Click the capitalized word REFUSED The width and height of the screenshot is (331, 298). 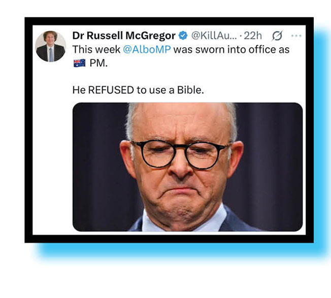click(x=111, y=90)
